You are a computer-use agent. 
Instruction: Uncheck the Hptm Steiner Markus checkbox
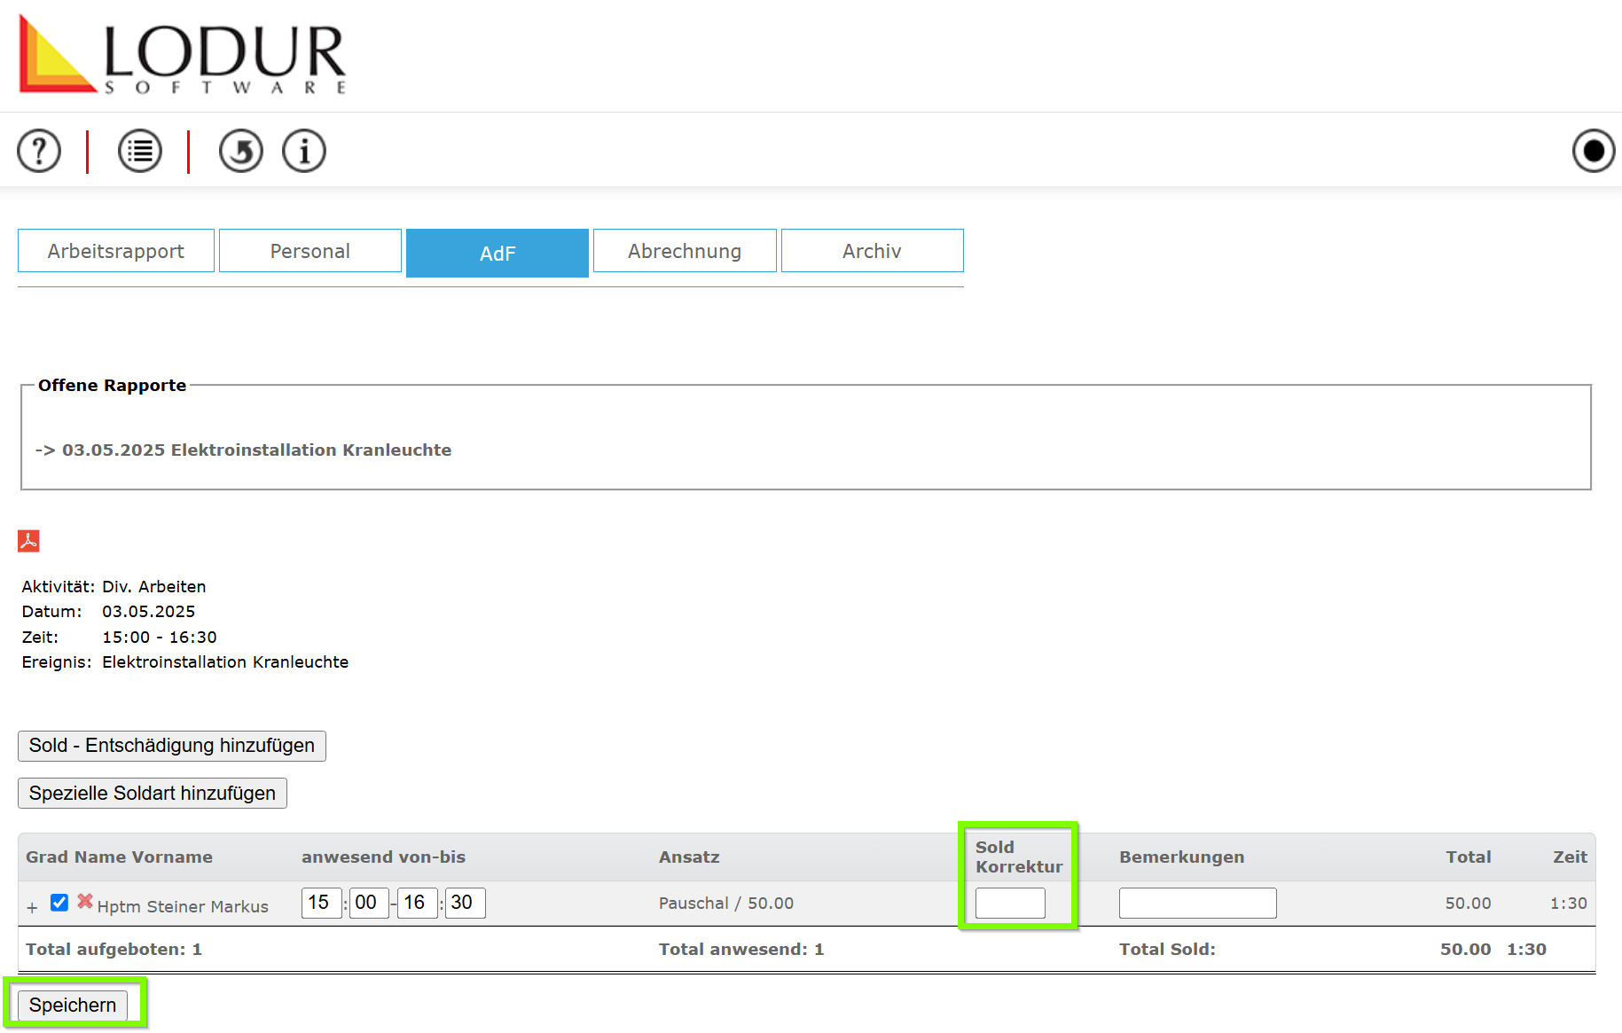click(x=59, y=903)
